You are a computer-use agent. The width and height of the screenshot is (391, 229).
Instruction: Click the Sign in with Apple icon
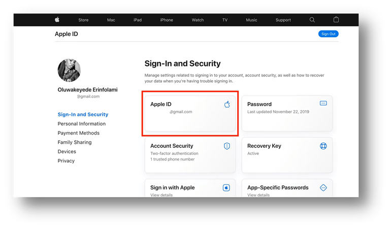[226, 187]
